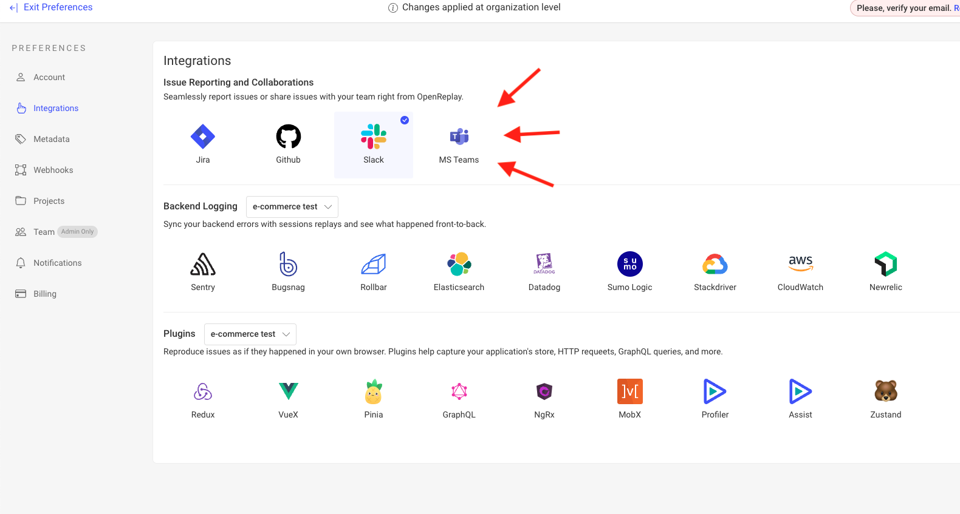
Task: Click the Slack label text
Action: (x=374, y=160)
